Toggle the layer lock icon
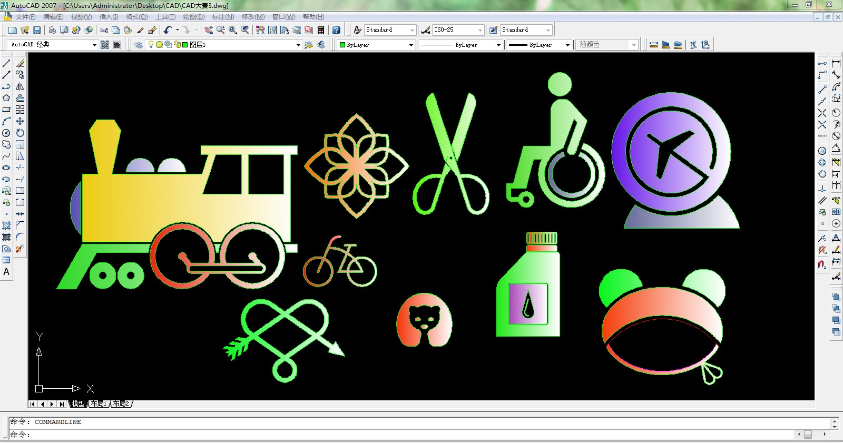The height and width of the screenshot is (443, 843). [x=178, y=45]
